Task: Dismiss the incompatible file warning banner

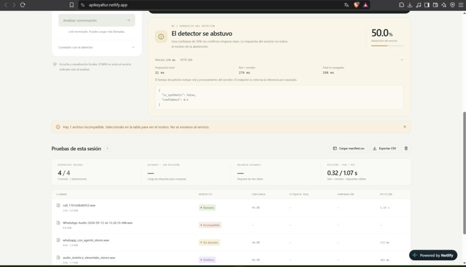Action: click(x=405, y=127)
